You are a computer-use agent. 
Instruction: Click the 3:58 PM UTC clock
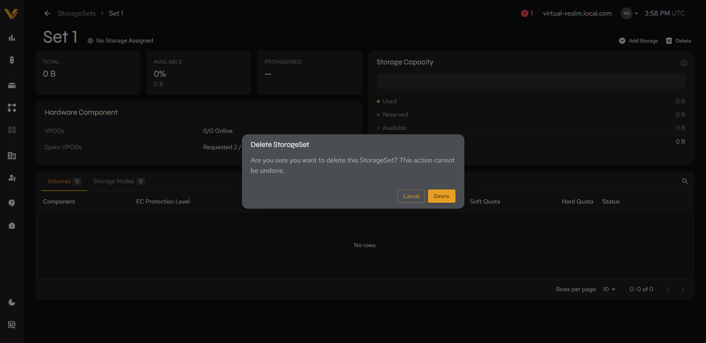coord(664,13)
